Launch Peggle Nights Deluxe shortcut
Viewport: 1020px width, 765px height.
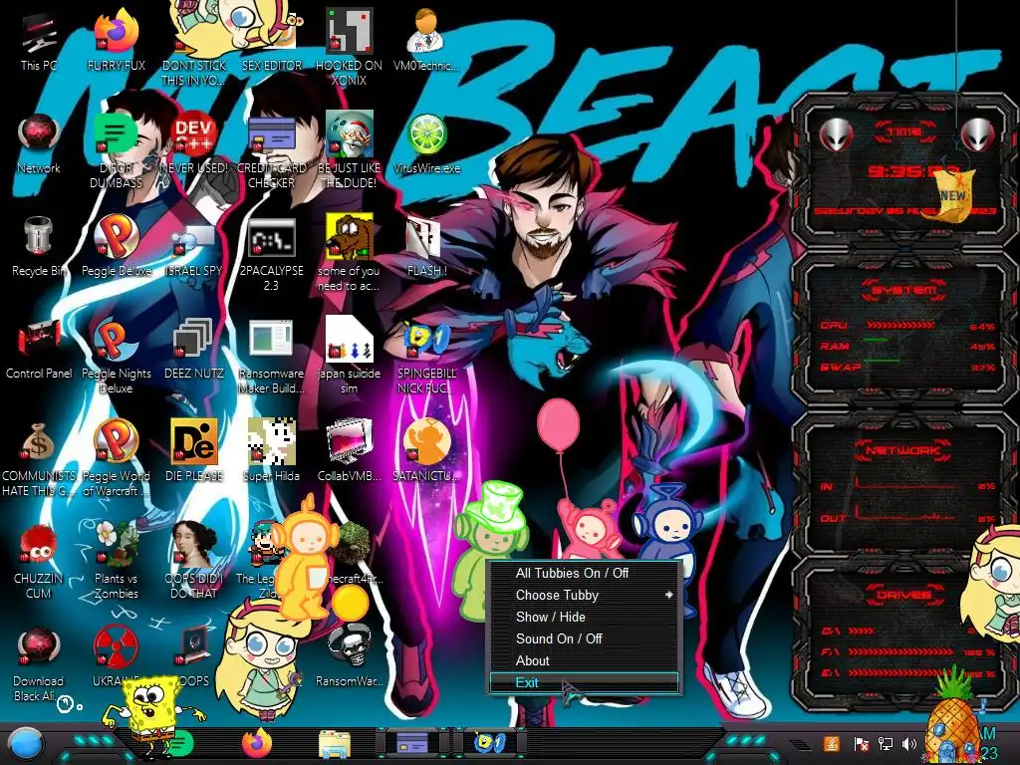117,357
